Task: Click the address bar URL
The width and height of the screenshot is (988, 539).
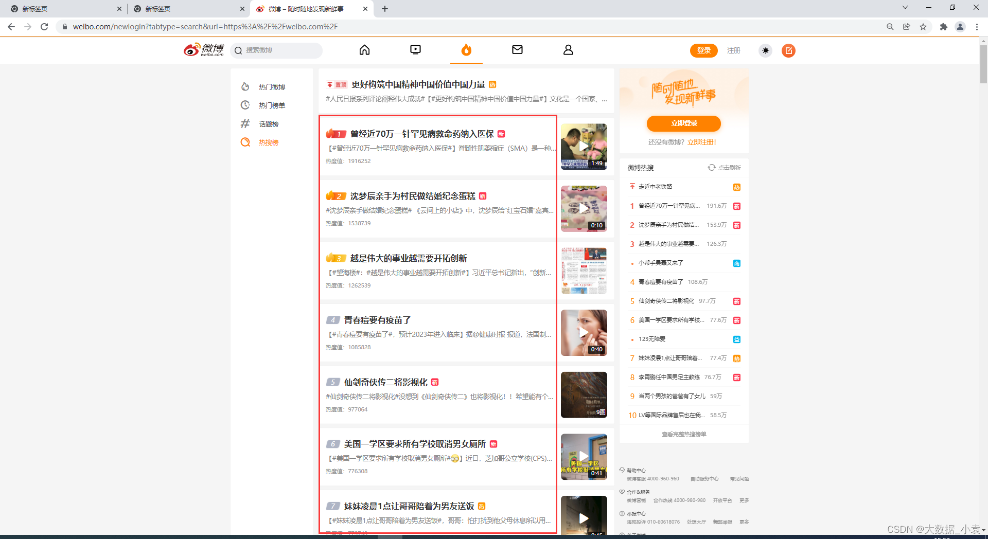Action: point(205,27)
